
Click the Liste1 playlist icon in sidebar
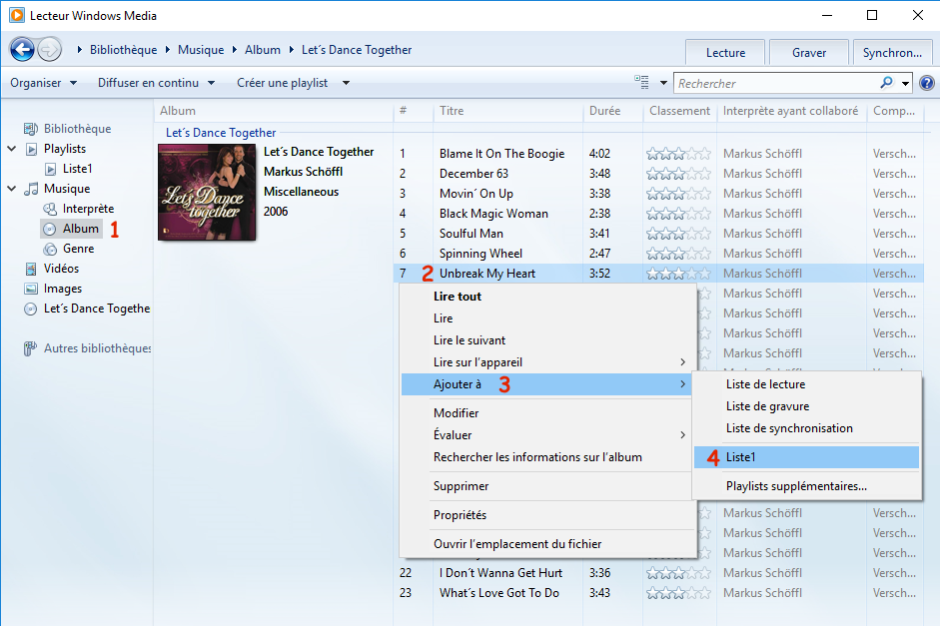(50, 169)
